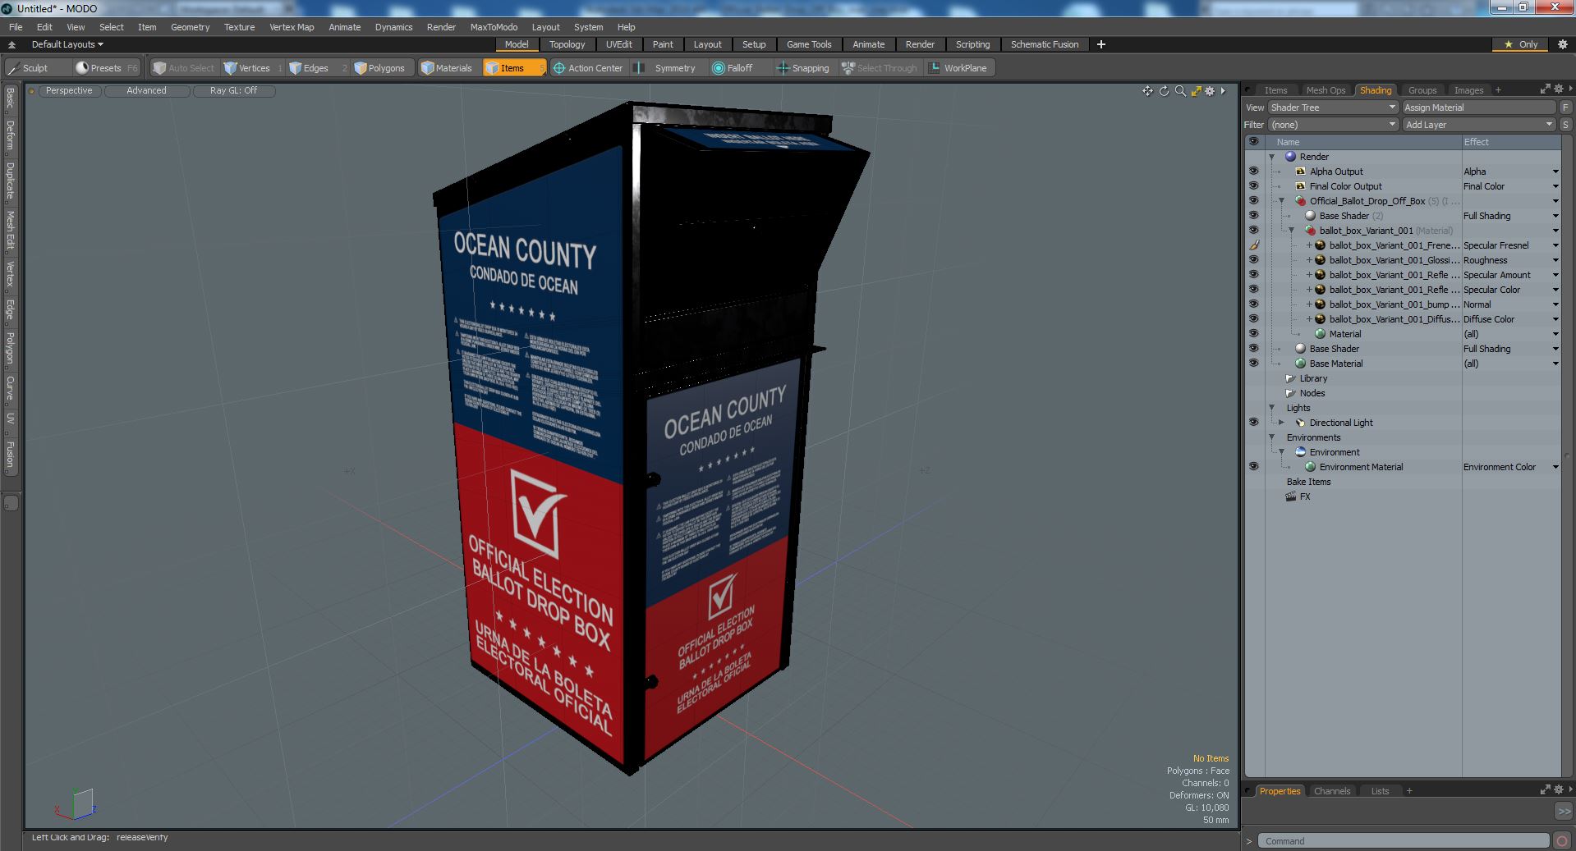Click the viewport zoom magnifier icon

click(1180, 91)
